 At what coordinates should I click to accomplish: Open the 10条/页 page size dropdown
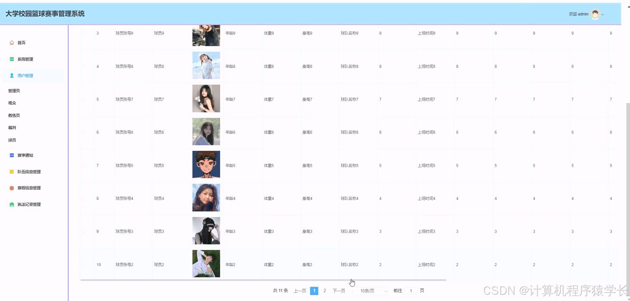click(x=370, y=291)
